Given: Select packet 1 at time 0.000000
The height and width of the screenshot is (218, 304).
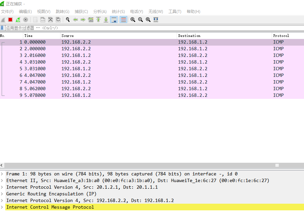Looking at the screenshot, I should pyautogui.click(x=152, y=42).
